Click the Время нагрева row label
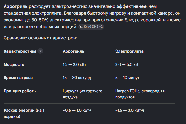186x124 pixels. coord(18,78)
